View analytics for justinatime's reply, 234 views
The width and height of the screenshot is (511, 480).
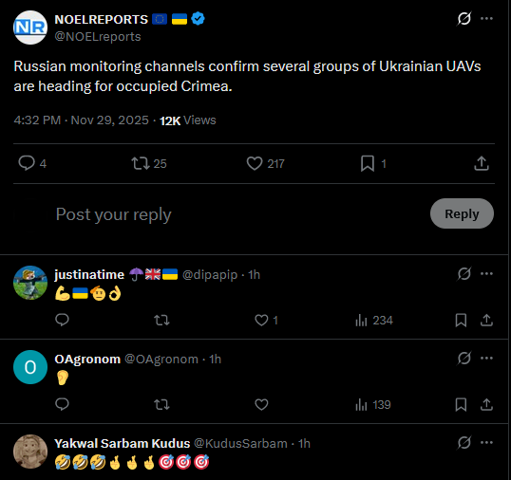point(374,321)
